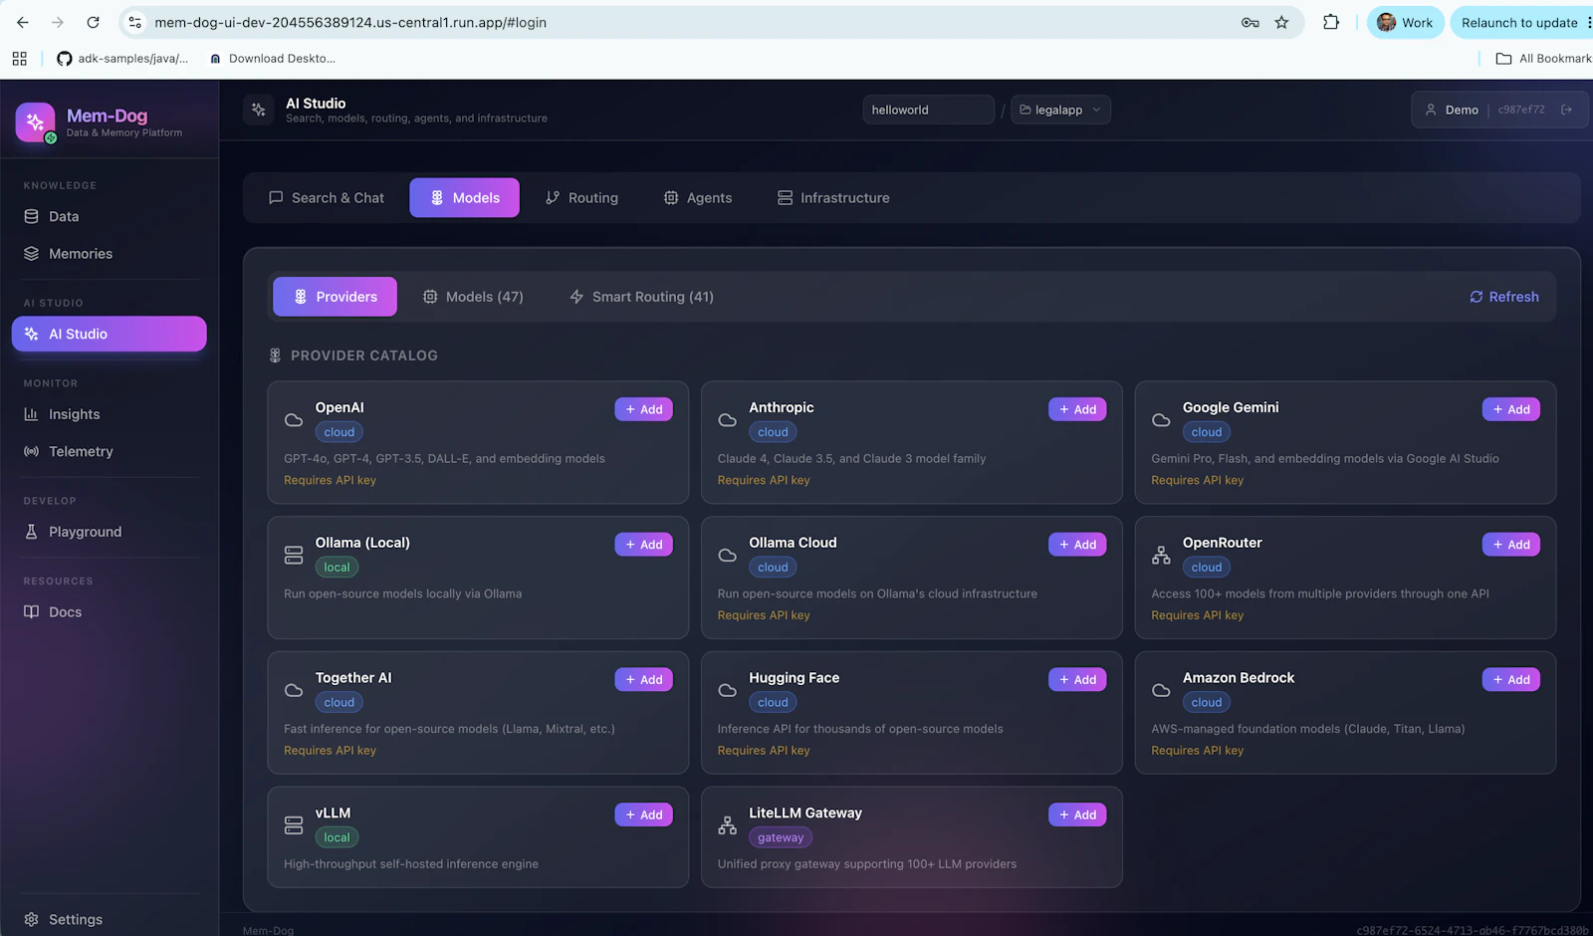Open Settings in the sidebar
1593x936 pixels.
(x=110, y=919)
